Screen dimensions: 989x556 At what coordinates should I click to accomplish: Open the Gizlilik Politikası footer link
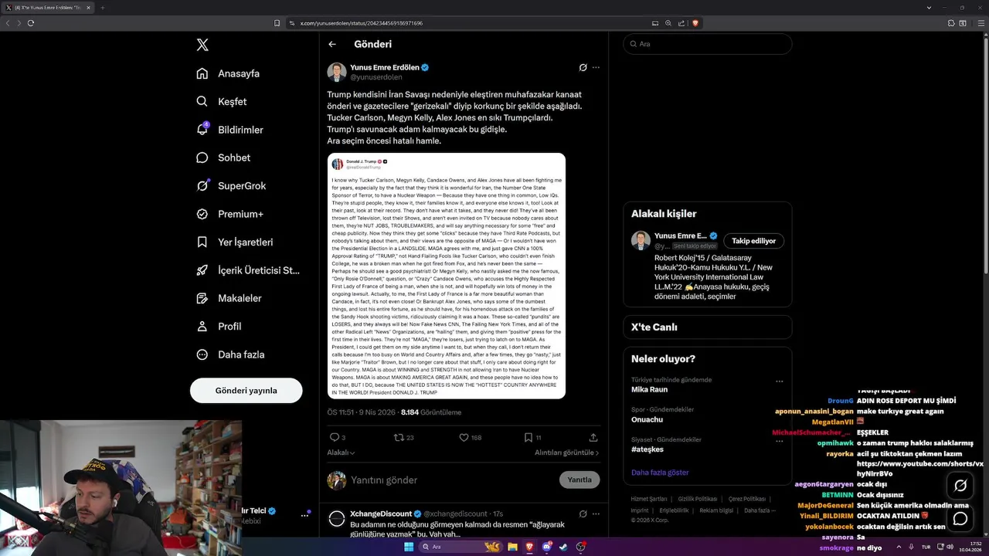click(x=698, y=499)
